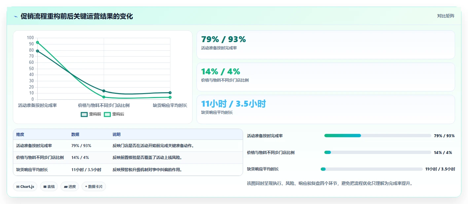Click the 重构后 legend label text
This screenshot has height=204, width=468.
pyautogui.click(x=118, y=114)
